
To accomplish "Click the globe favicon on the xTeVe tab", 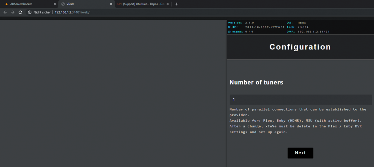I will point(63,4).
